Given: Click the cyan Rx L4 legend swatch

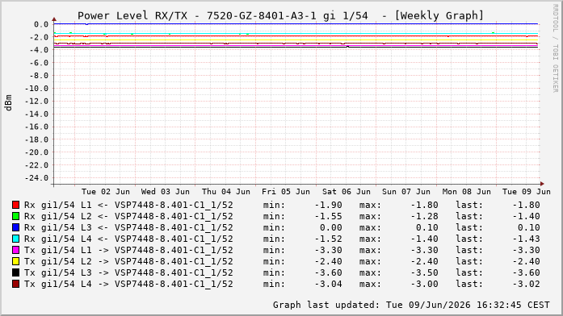Looking at the screenshot, I should pyautogui.click(x=15, y=239).
